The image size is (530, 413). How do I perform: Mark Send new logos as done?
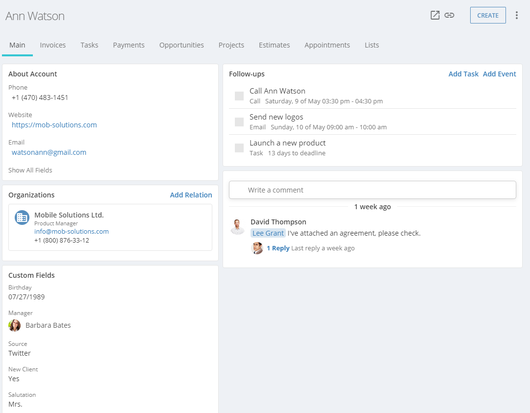coord(239,122)
